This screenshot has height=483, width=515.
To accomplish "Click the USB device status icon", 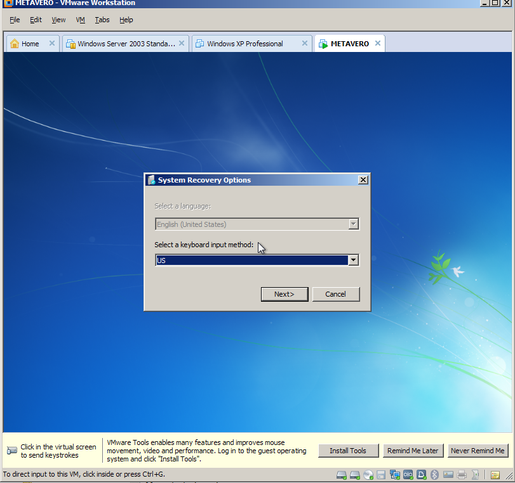I will [474, 475].
